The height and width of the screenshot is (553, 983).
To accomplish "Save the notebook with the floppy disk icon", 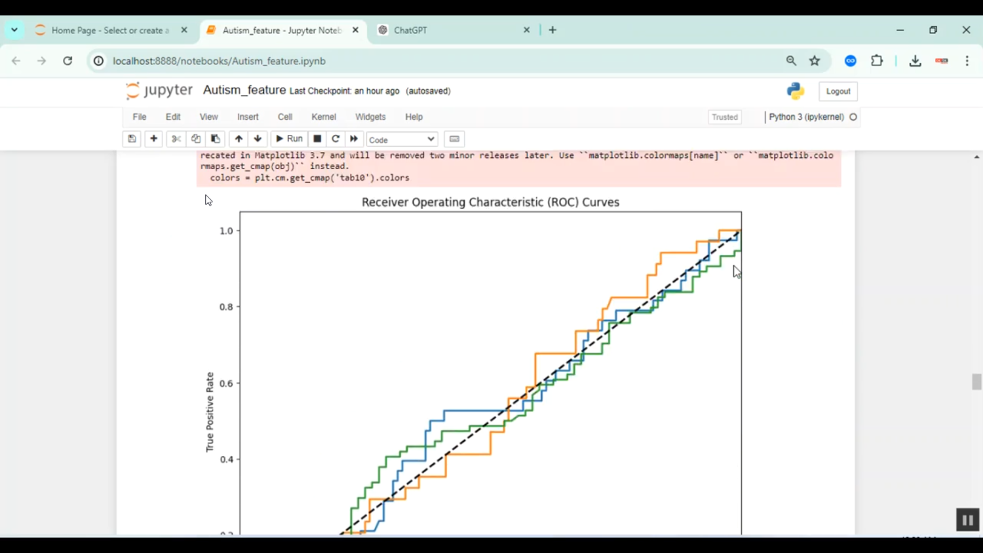I will (132, 139).
